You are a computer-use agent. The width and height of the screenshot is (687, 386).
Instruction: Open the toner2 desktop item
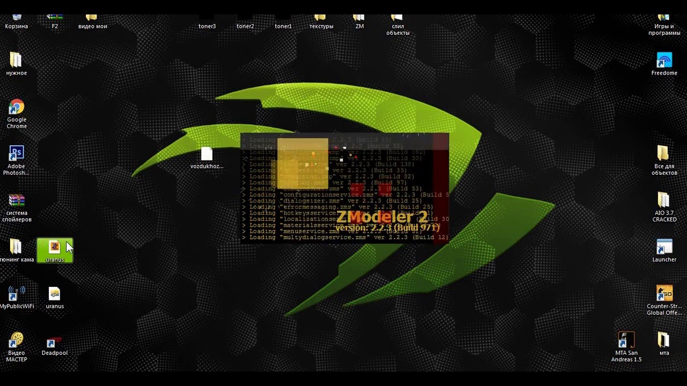(245, 26)
